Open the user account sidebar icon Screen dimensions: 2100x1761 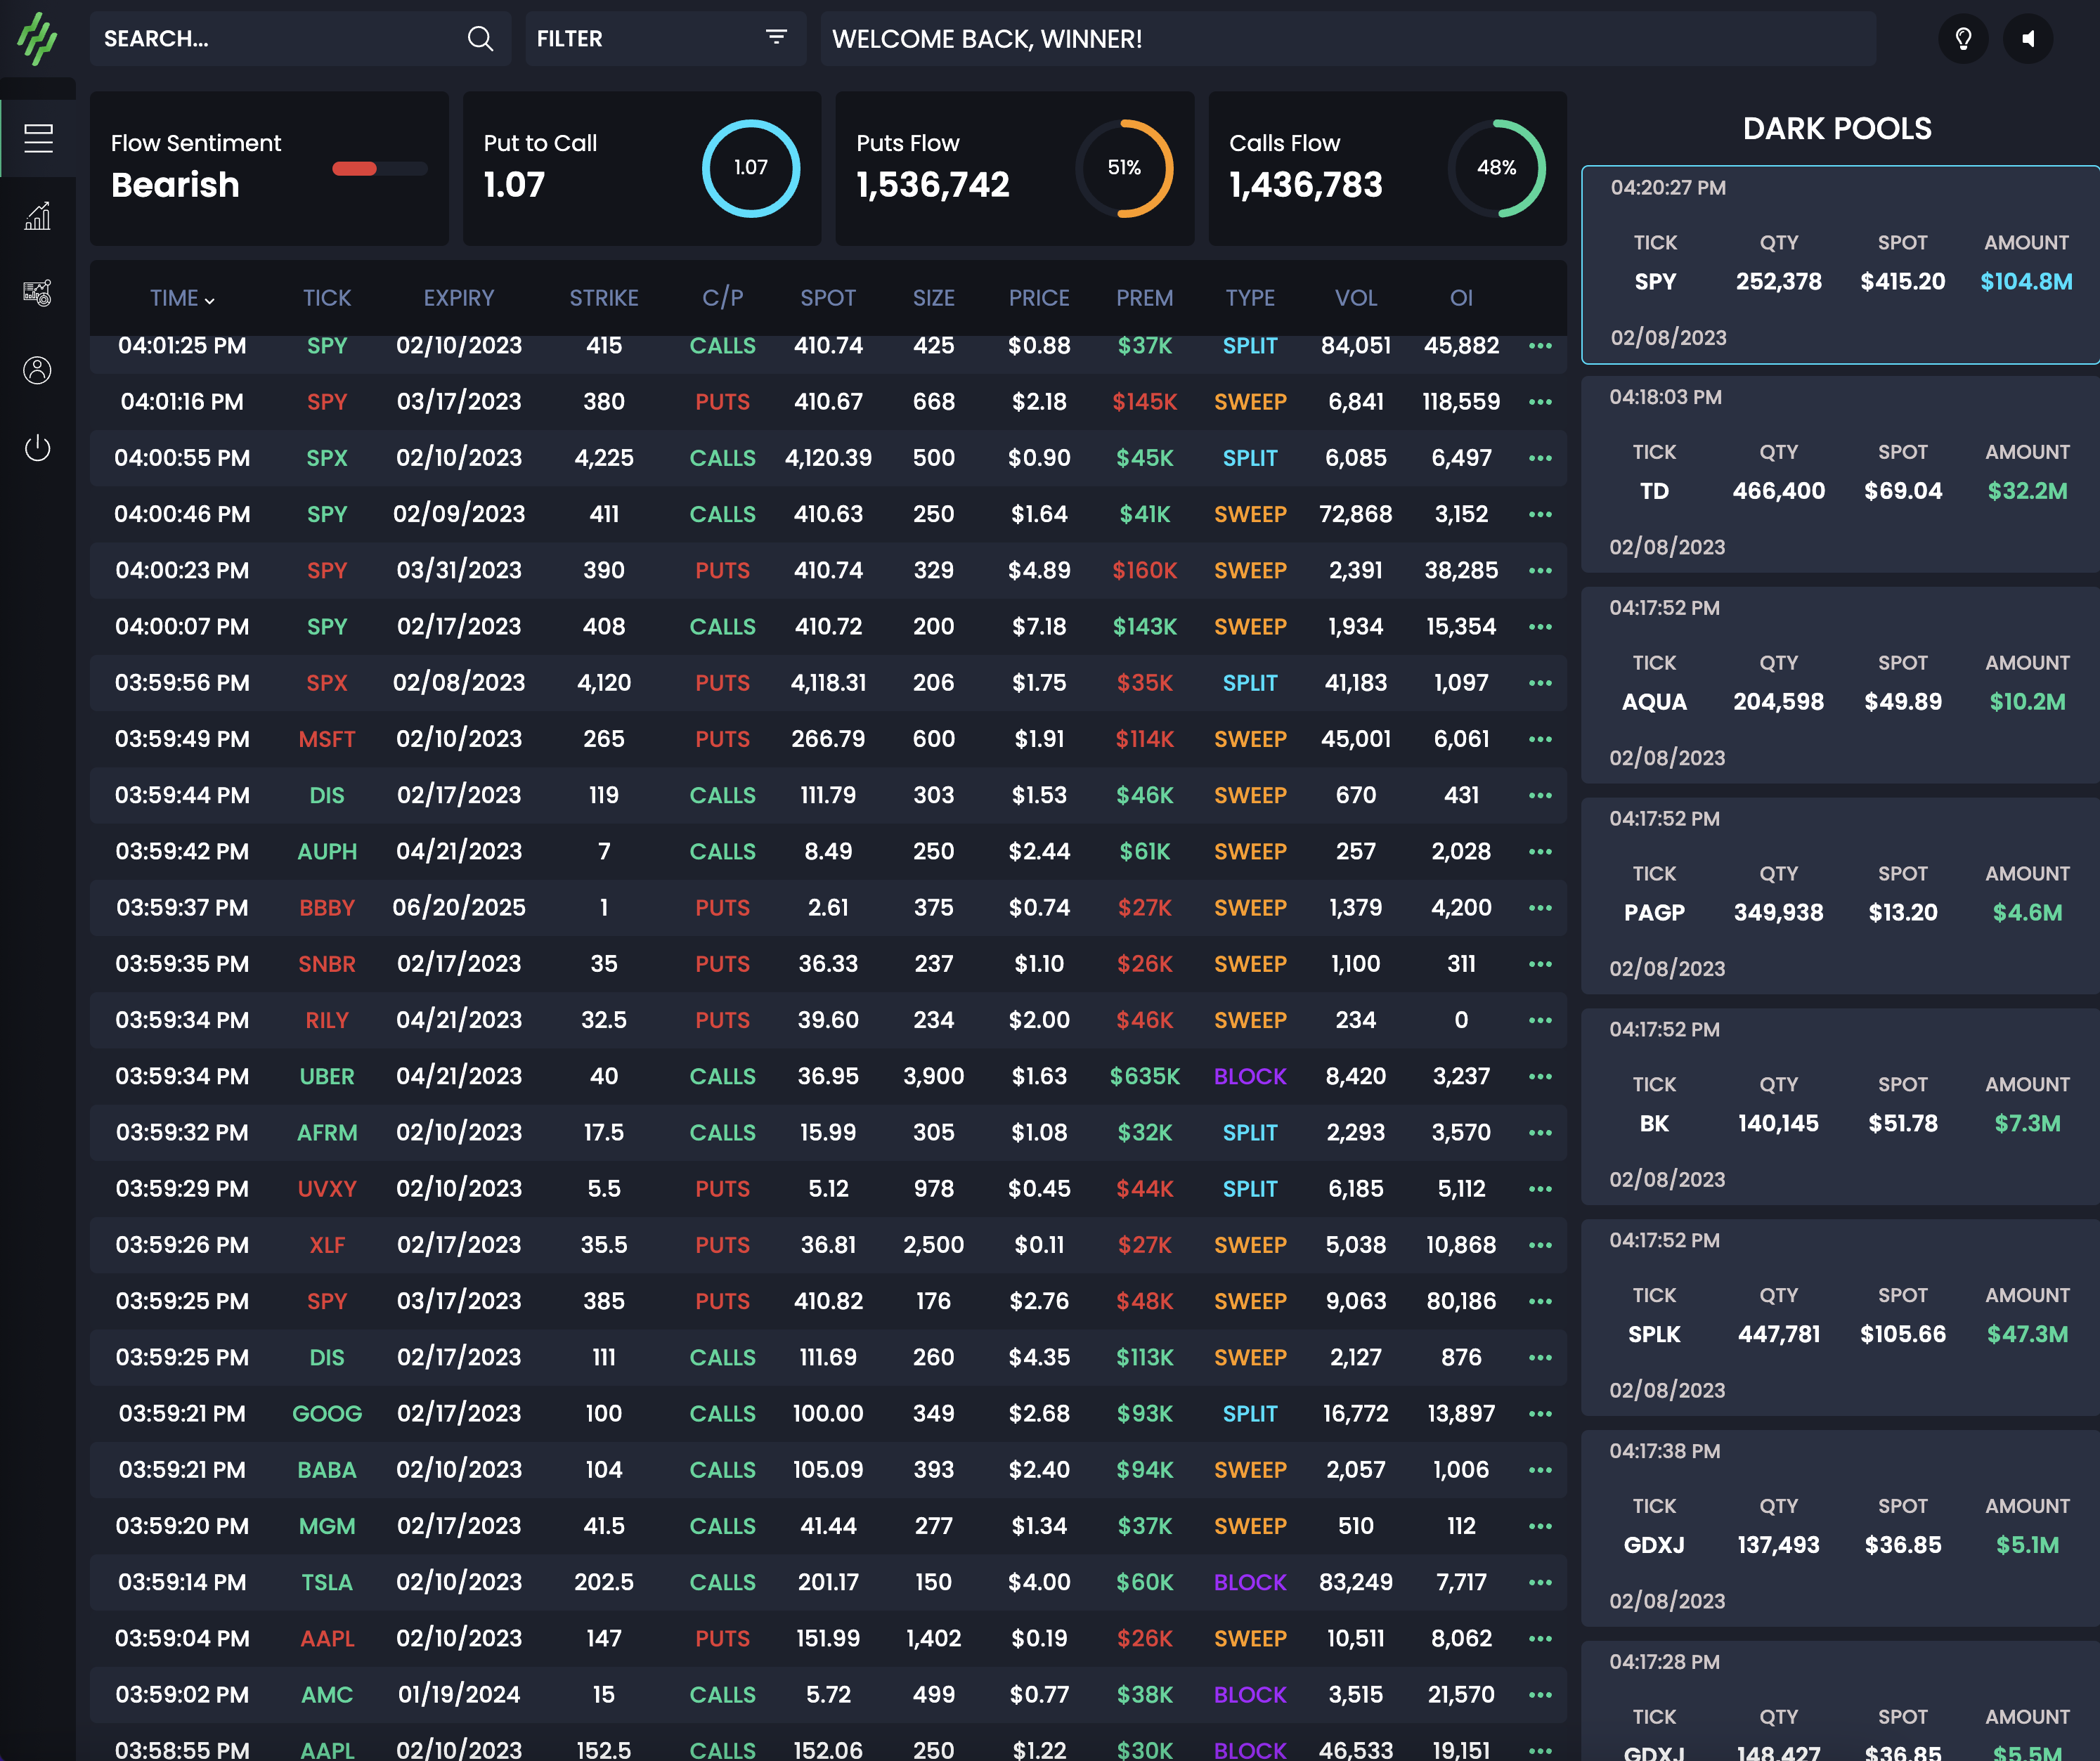pos(38,370)
